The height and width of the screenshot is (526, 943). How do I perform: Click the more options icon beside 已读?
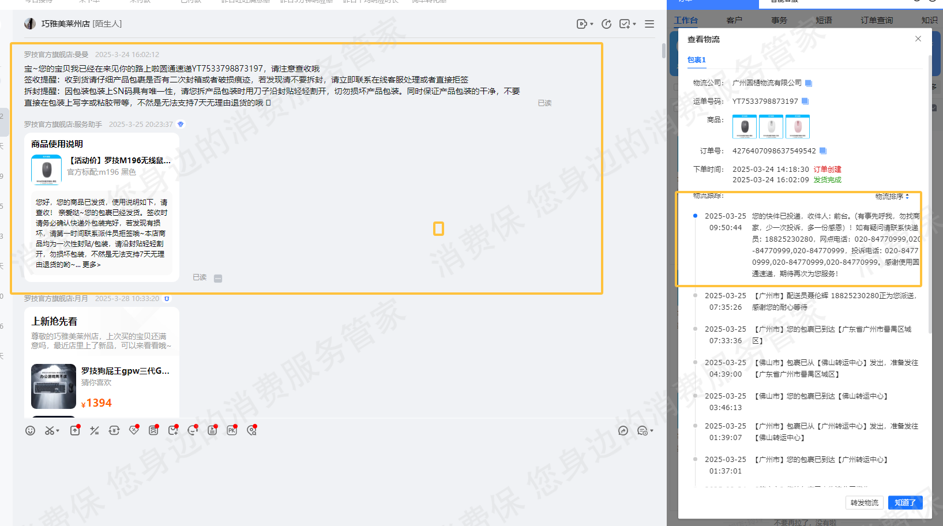(x=218, y=279)
